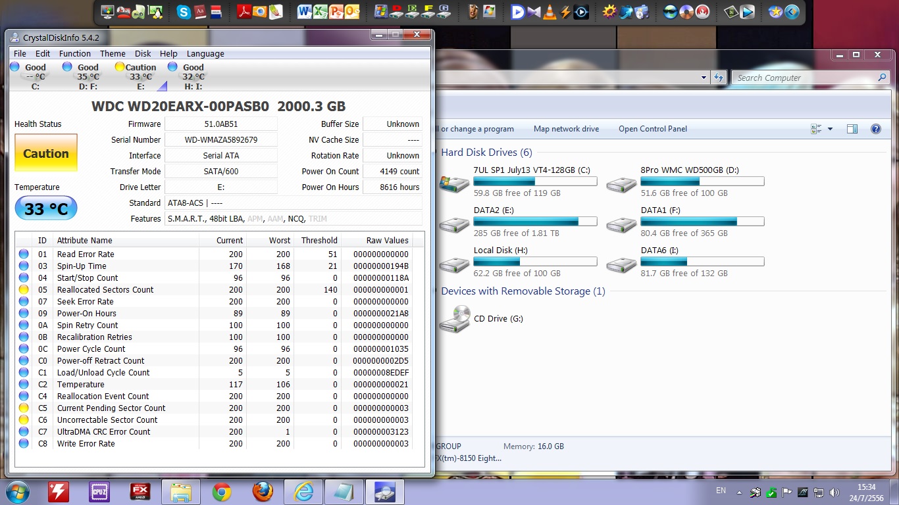899x505 pixels.
Task: Open Adobe Reader from the top dock
Action: [x=244, y=12]
